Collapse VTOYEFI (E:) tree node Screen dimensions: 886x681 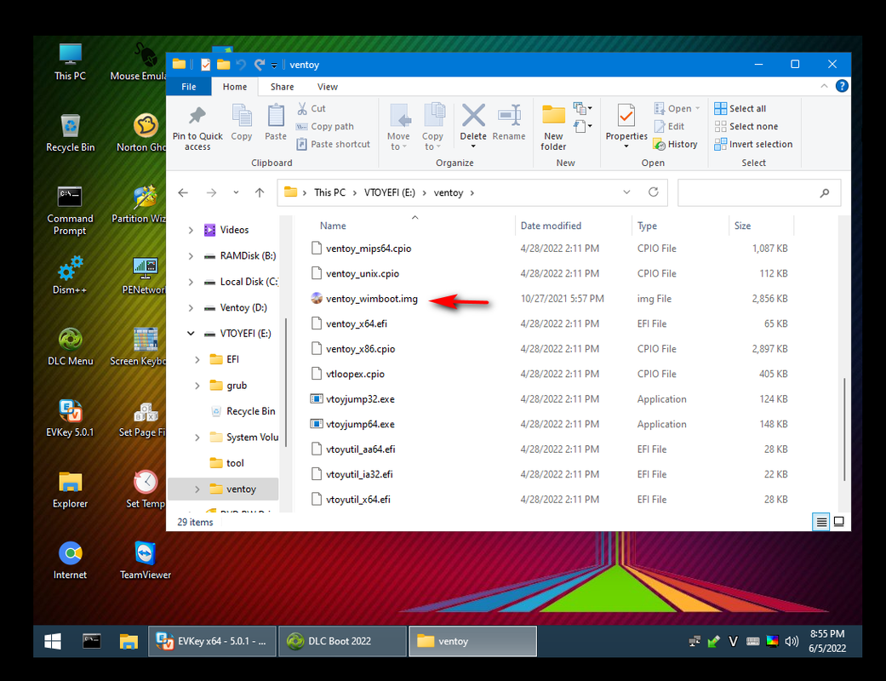click(x=191, y=334)
